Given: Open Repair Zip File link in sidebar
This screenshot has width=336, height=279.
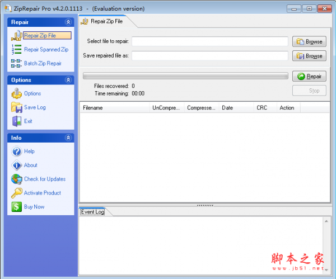Looking at the screenshot, I should [47, 36].
